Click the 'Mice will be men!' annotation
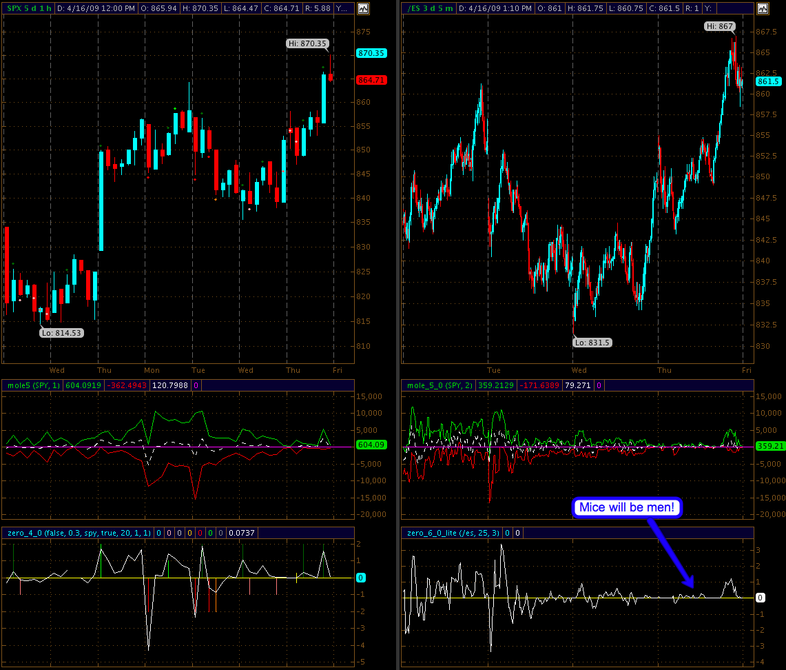Image resolution: width=786 pixels, height=670 pixels. click(627, 507)
